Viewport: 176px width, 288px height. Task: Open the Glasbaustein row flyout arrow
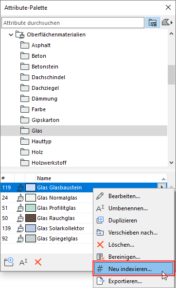pos(162,186)
